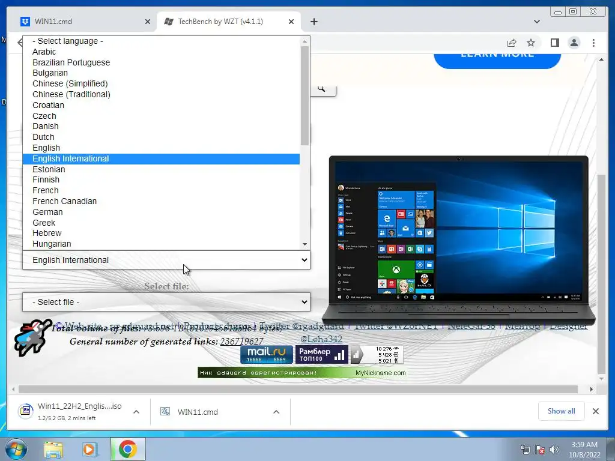Select Chinese (Traditional) option
The height and width of the screenshot is (461, 615).
pos(161,94)
